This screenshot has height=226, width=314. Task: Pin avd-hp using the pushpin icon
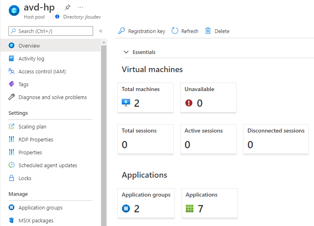click(68, 7)
